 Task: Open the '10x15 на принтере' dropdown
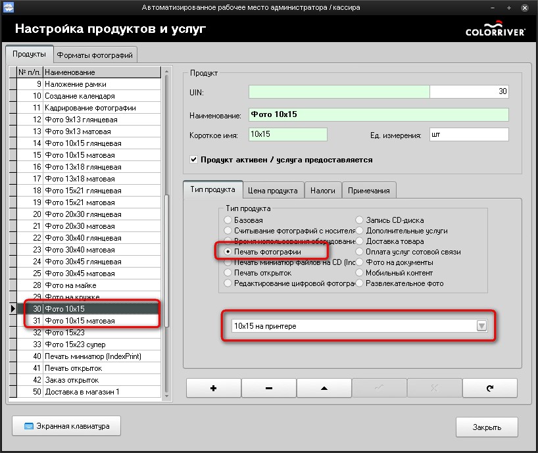[x=481, y=326]
